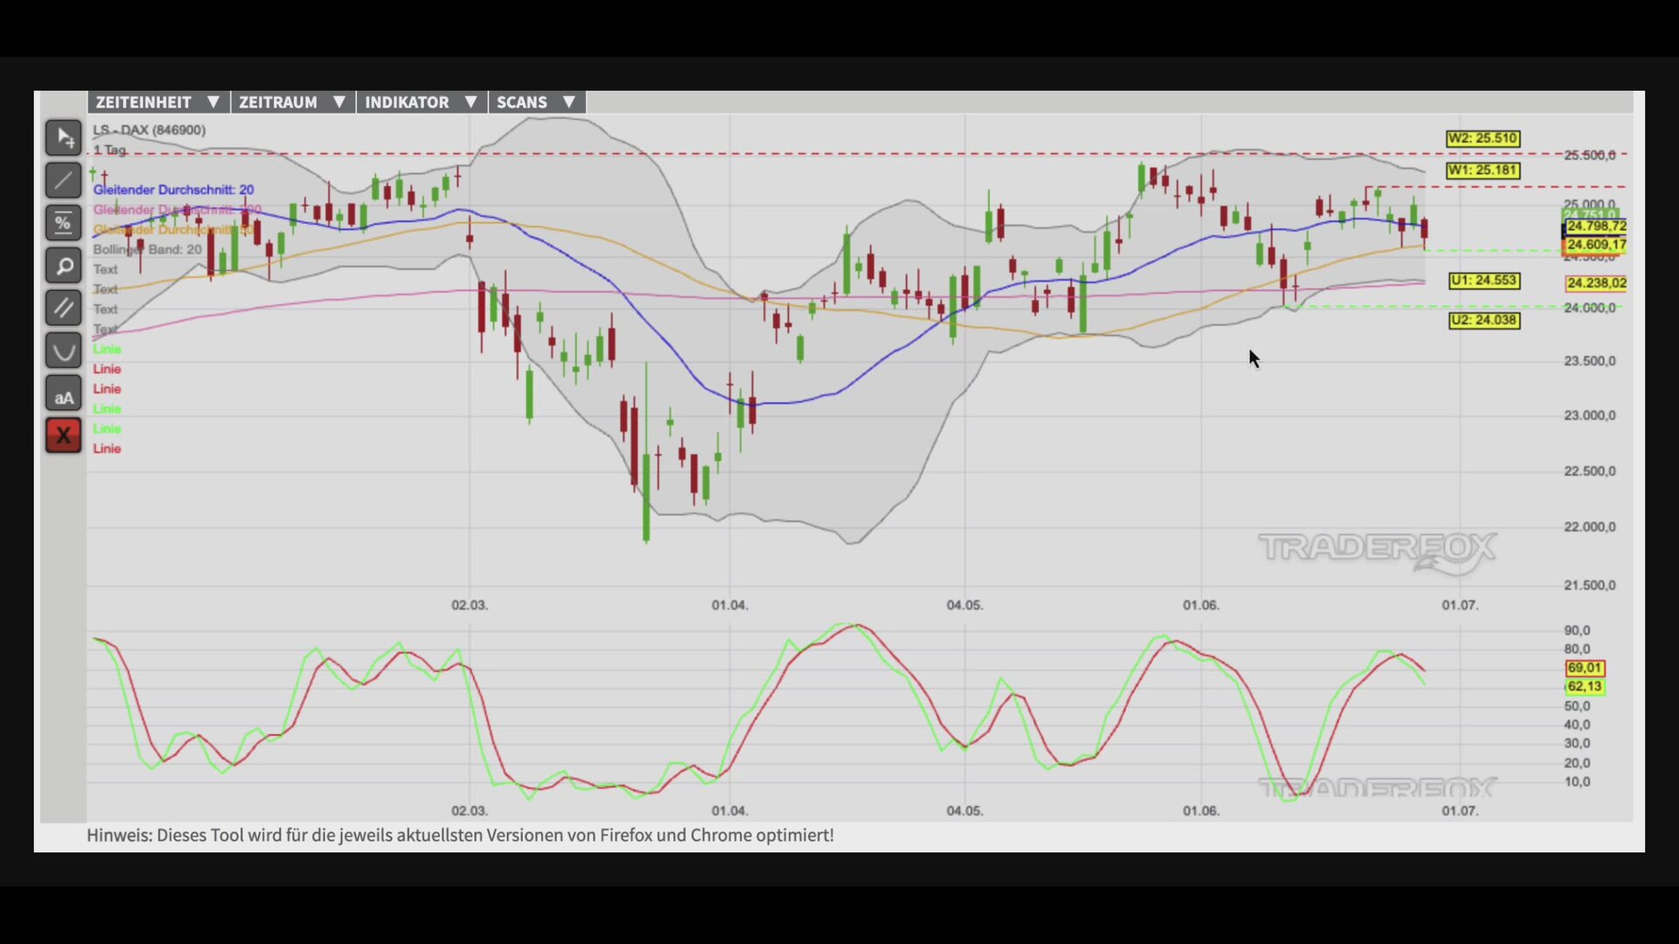Click the 24.238,02 price tag
1679x944 pixels.
pos(1596,283)
